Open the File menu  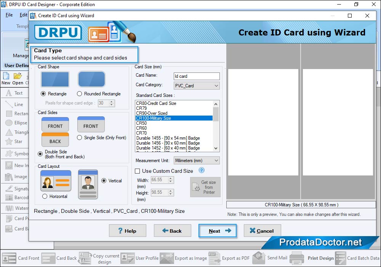point(9,15)
